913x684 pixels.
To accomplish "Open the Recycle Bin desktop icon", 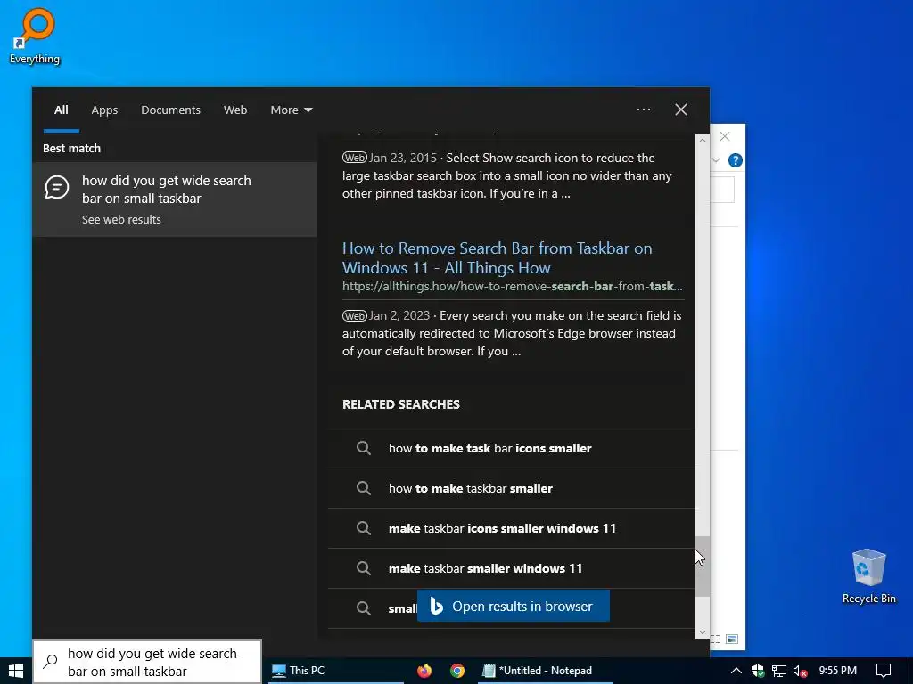I will [x=868, y=576].
